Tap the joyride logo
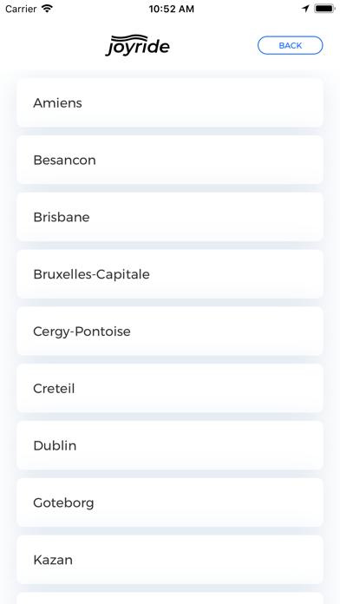 (x=137, y=45)
